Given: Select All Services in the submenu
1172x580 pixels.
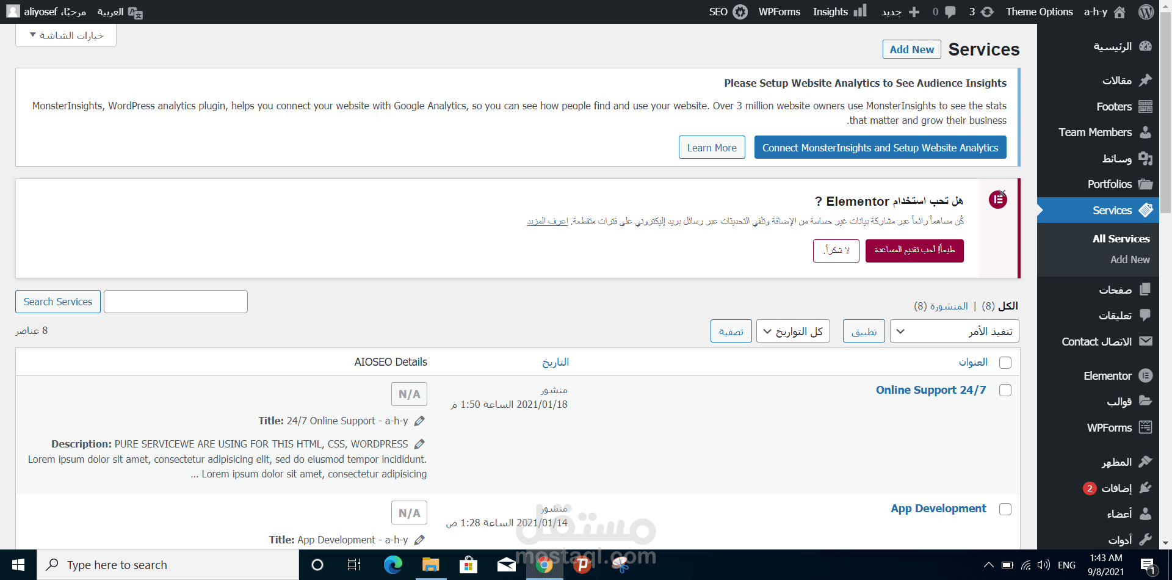Looking at the screenshot, I should (1121, 239).
